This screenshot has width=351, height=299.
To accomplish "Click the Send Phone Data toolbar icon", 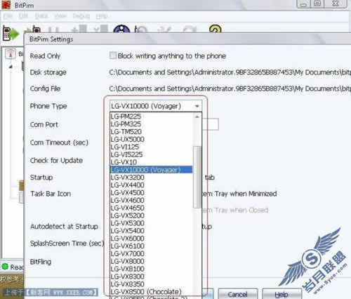I will pyautogui.click(x=33, y=29).
